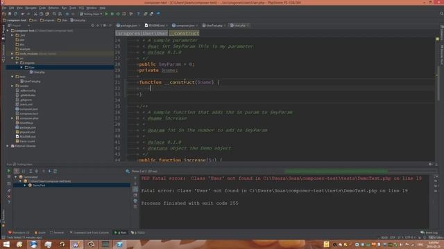Open the Code menu
The width and height of the screenshot is (444, 249).
click(42, 8)
